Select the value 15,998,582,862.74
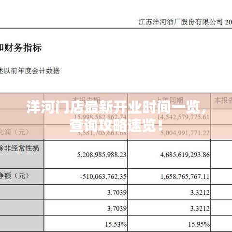Screen dimensions: 232x232 tap(100, 117)
